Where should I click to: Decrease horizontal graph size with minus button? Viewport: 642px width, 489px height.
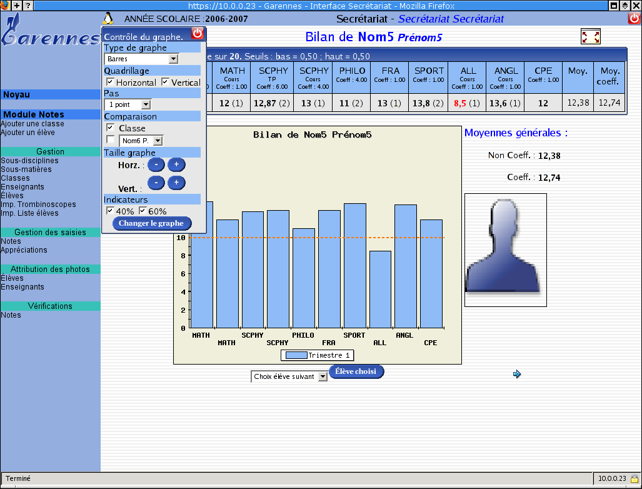click(156, 165)
